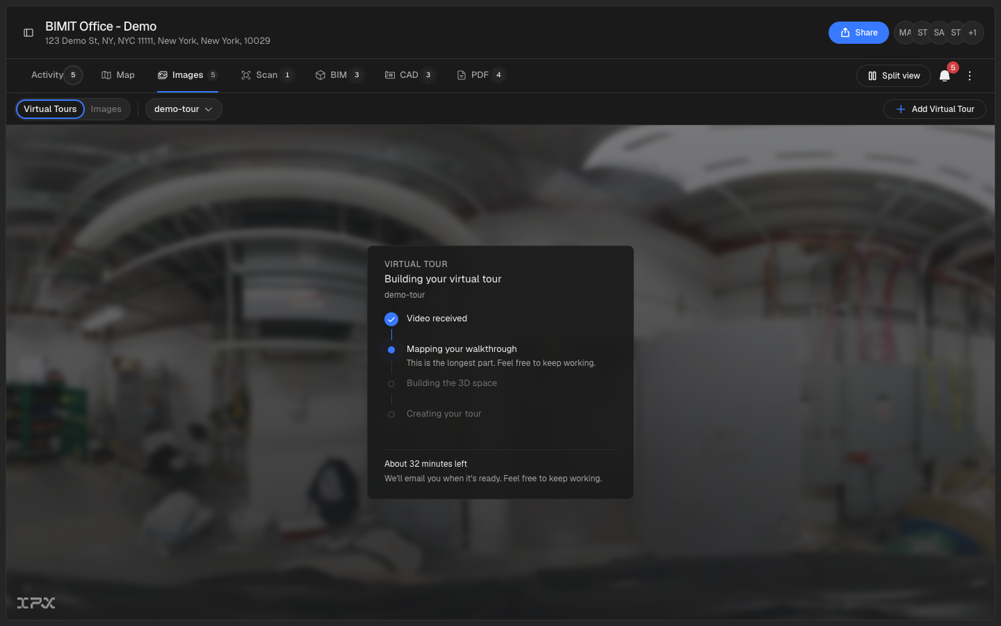The image size is (1001, 626).
Task: Click the Share button
Action: pos(858,33)
